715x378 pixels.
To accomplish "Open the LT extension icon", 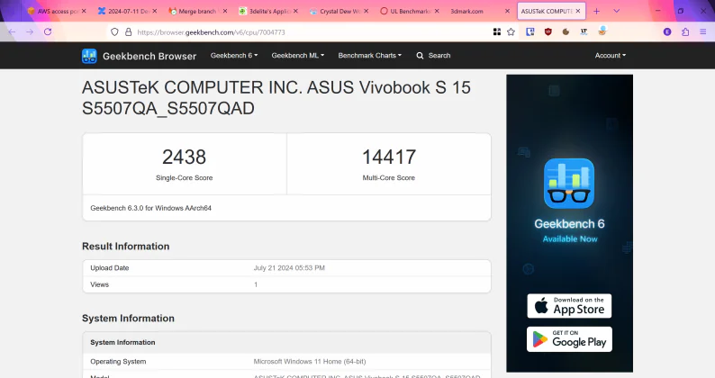I will (584, 31).
